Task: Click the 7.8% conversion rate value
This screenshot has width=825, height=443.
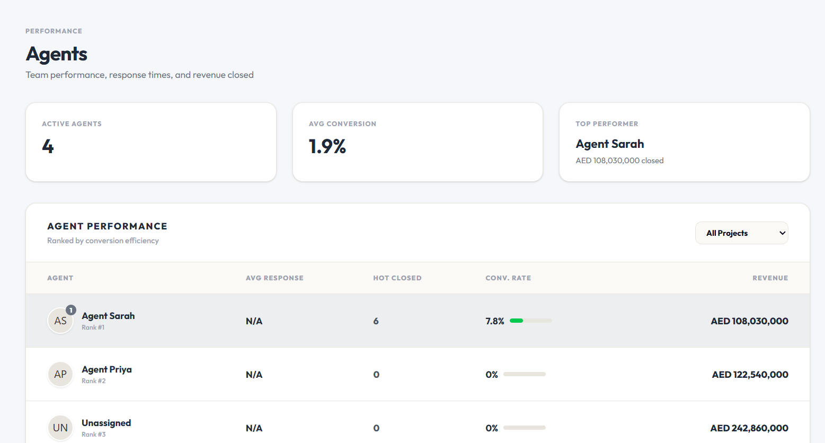Action: click(x=495, y=321)
